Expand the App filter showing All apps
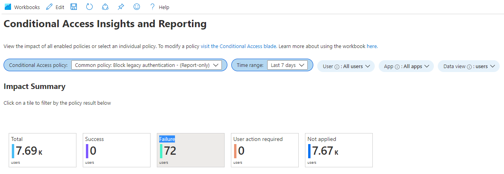The width and height of the screenshot is (504, 174). click(x=406, y=66)
